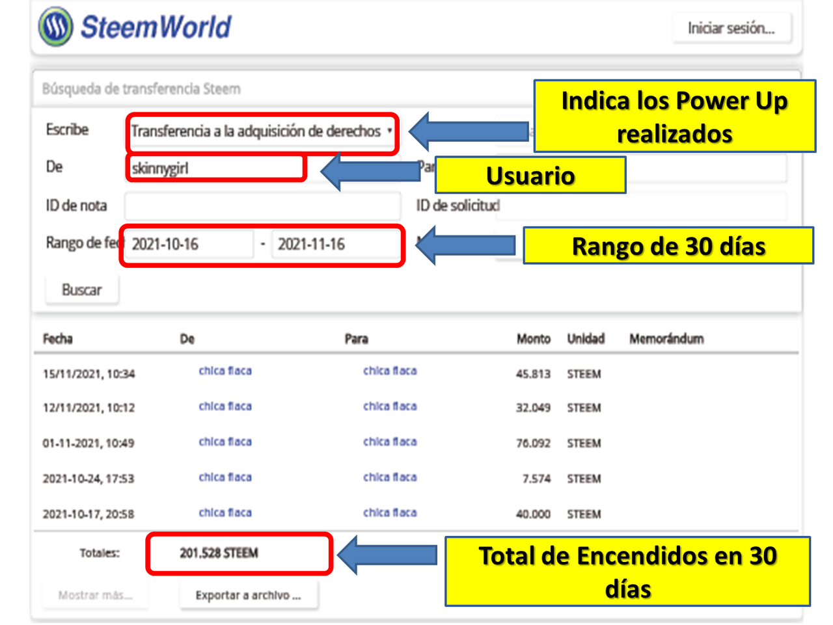833x625 pixels.
Task: Select the start date field 2021-10-16
Action: [x=189, y=245]
